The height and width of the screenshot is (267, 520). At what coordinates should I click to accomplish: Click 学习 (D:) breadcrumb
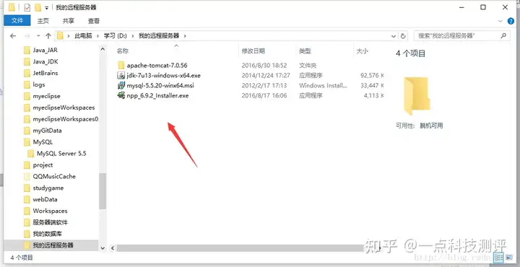pyautogui.click(x=115, y=36)
